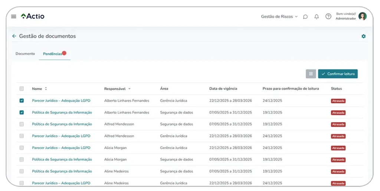Click the administrator profile avatar

(362, 16)
